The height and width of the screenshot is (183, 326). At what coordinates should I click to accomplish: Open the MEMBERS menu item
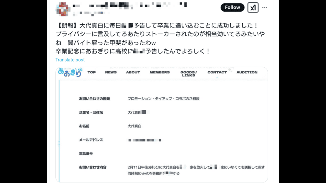point(160,72)
